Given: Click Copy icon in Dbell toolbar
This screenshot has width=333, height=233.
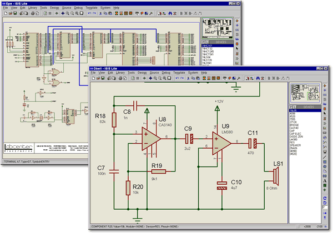Looking at the screenshot, I should tap(193, 78).
